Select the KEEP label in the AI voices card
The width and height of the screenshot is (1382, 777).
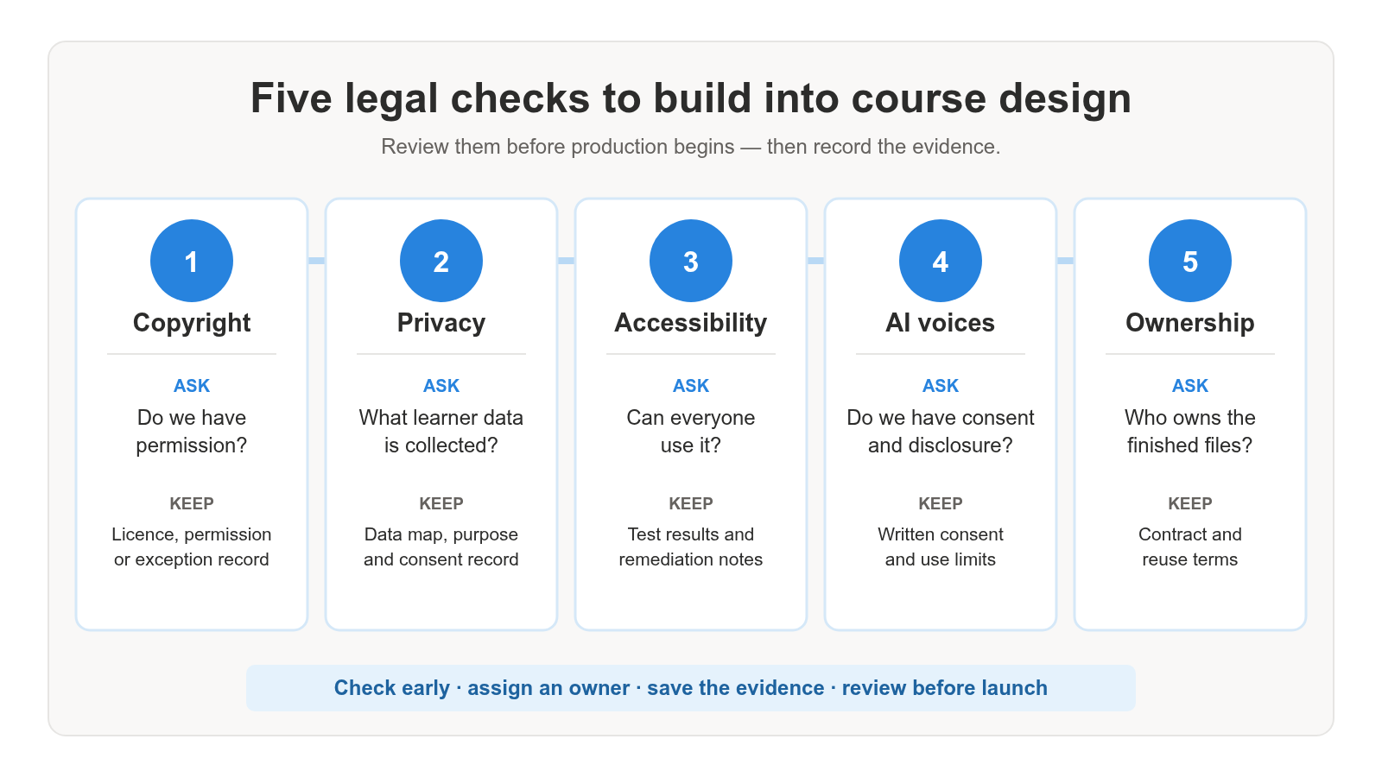point(941,503)
